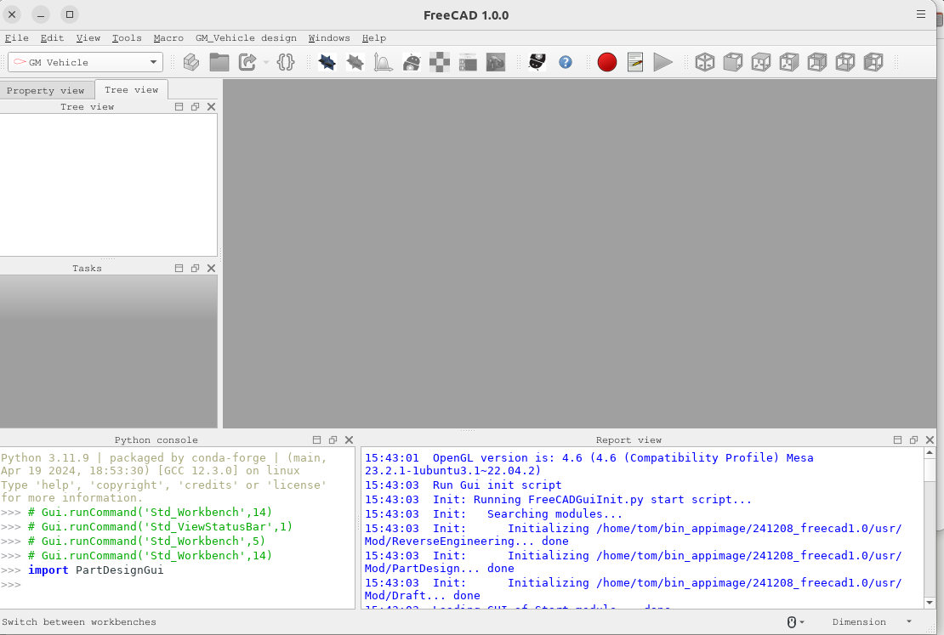This screenshot has height=635, width=944.
Task: Open the macros list notepad icon
Action: 635,62
